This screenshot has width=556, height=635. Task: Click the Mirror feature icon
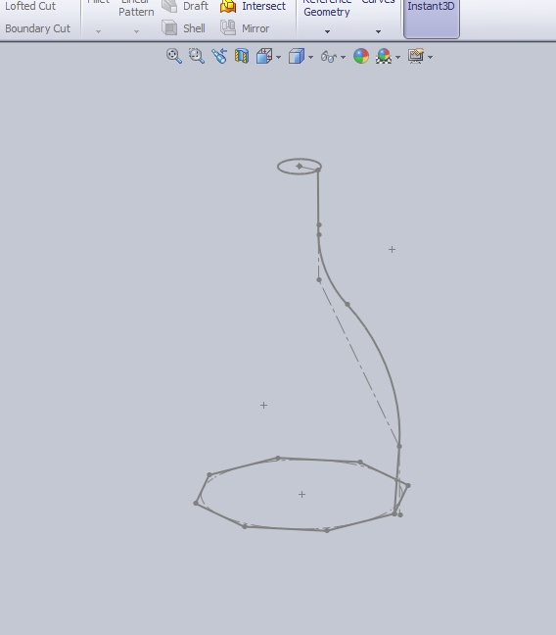tap(228, 28)
